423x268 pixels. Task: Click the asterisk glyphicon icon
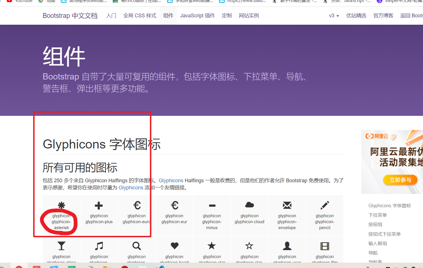[x=61, y=205]
